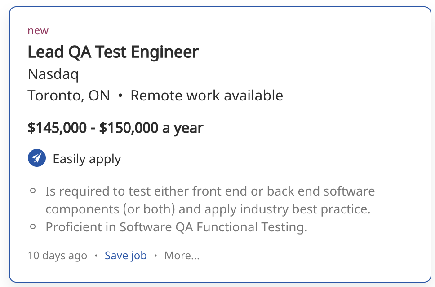Image resolution: width=435 pixels, height=287 pixels.
Task: Click the Proficient in Software QA Functional Testing line
Action: pos(176,227)
